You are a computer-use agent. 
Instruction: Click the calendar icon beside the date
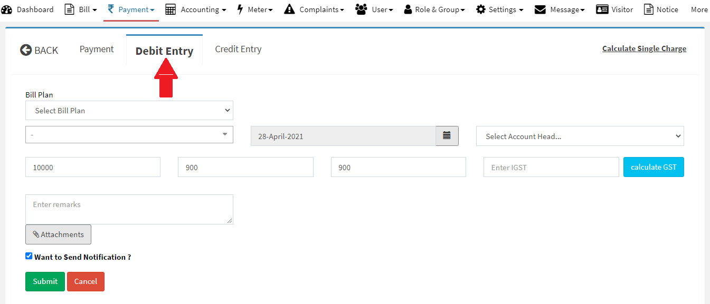point(447,136)
